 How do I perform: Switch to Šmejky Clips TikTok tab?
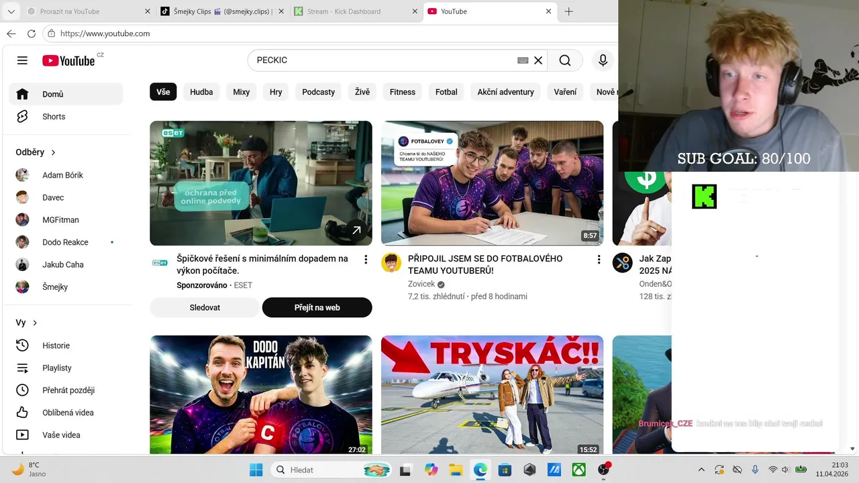(221, 11)
